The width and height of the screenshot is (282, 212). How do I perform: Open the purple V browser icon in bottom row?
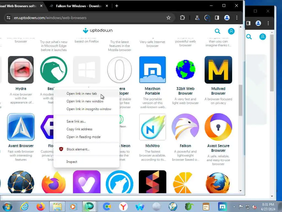click(x=87, y=182)
